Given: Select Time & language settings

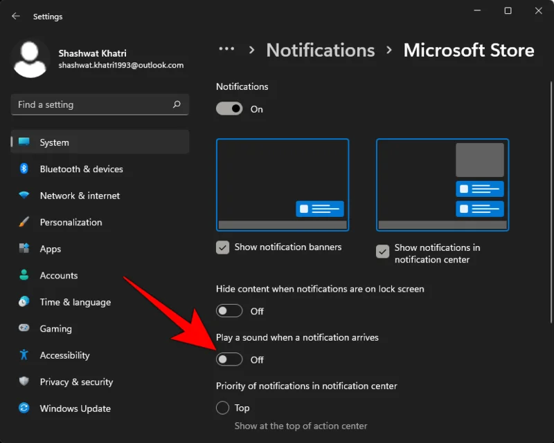Looking at the screenshot, I should click(72, 302).
